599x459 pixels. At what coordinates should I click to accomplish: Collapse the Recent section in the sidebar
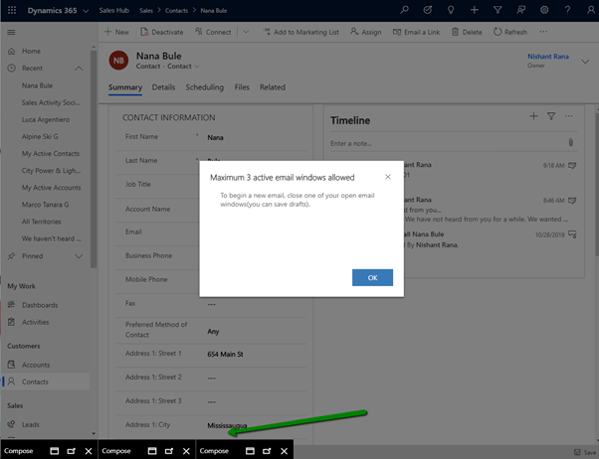point(78,69)
